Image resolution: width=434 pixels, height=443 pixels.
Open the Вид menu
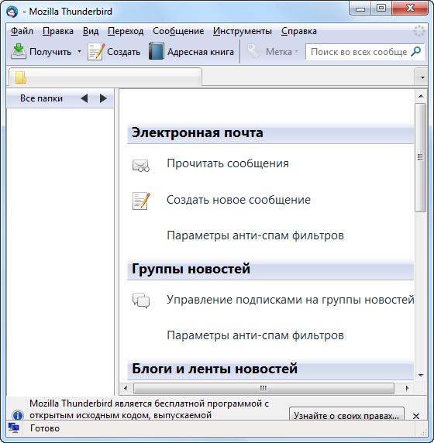tap(91, 31)
